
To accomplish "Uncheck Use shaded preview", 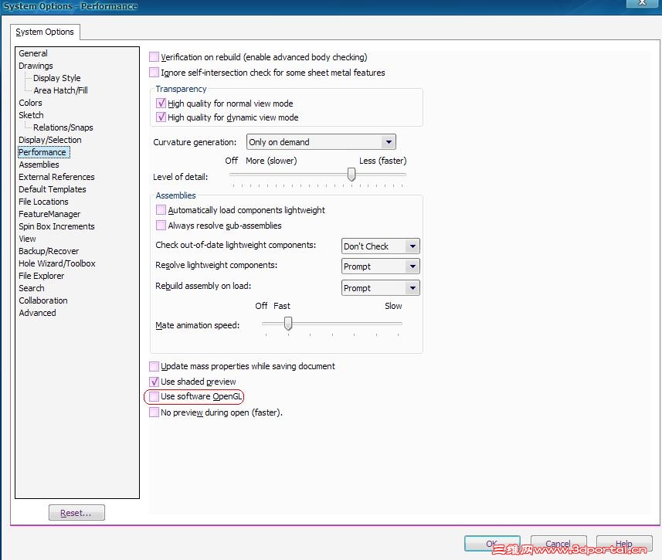I will click(x=154, y=382).
